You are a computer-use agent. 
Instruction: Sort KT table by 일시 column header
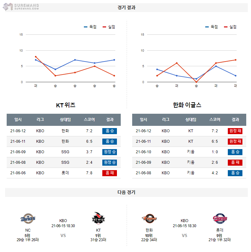coord(18,120)
